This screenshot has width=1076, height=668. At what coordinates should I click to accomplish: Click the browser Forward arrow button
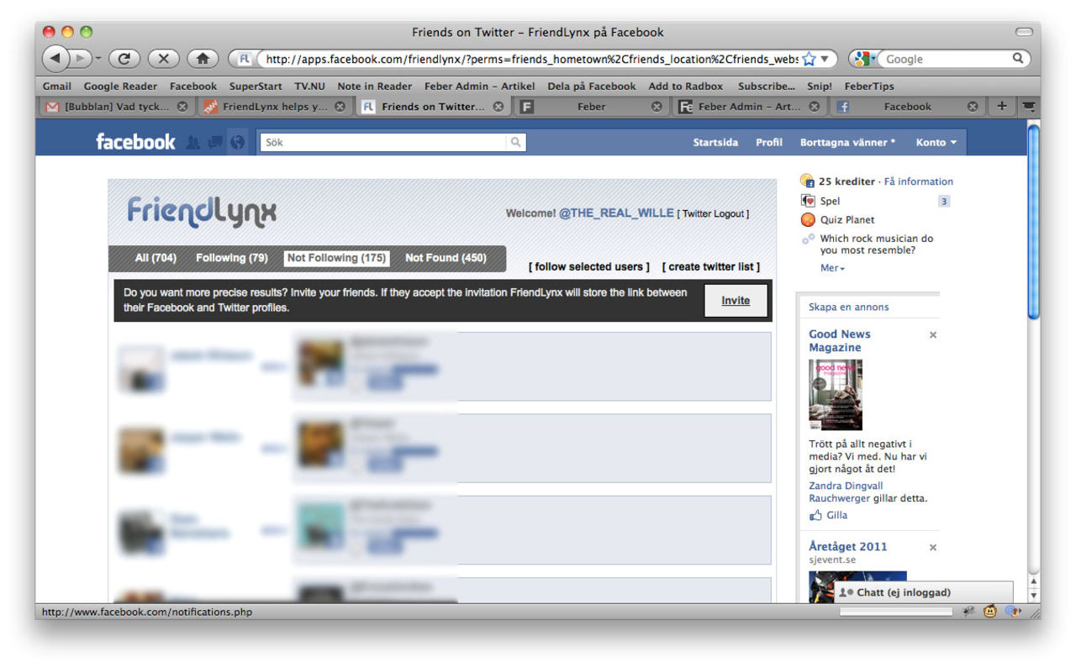pos(80,59)
